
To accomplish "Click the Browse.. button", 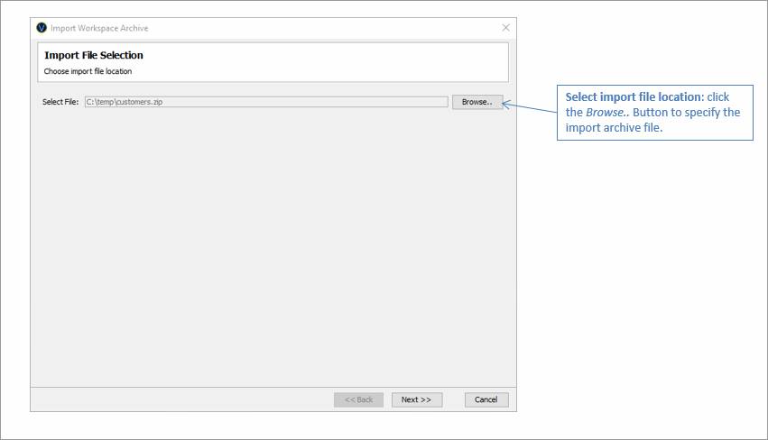I will pyautogui.click(x=477, y=102).
